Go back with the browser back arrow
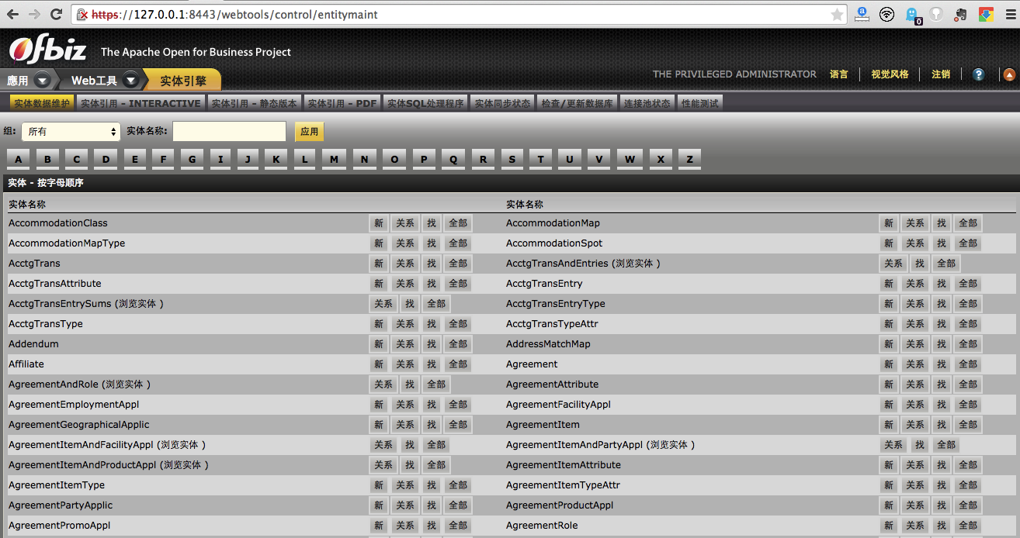Screen dimensions: 1020x538 (13, 15)
